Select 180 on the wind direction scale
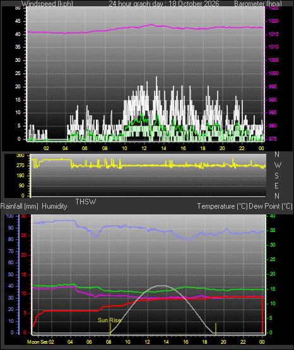 [x=20, y=176]
